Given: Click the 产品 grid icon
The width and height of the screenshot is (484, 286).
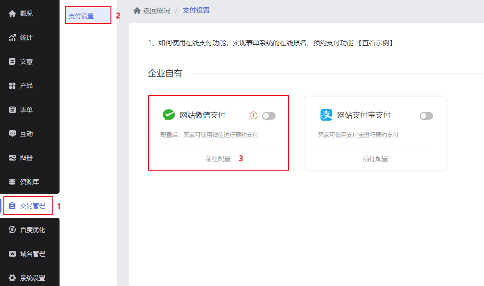Looking at the screenshot, I should [x=12, y=86].
